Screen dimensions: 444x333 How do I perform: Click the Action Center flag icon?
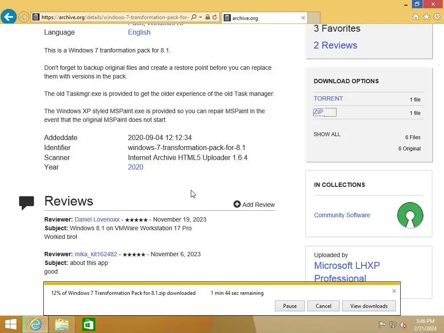(382, 324)
